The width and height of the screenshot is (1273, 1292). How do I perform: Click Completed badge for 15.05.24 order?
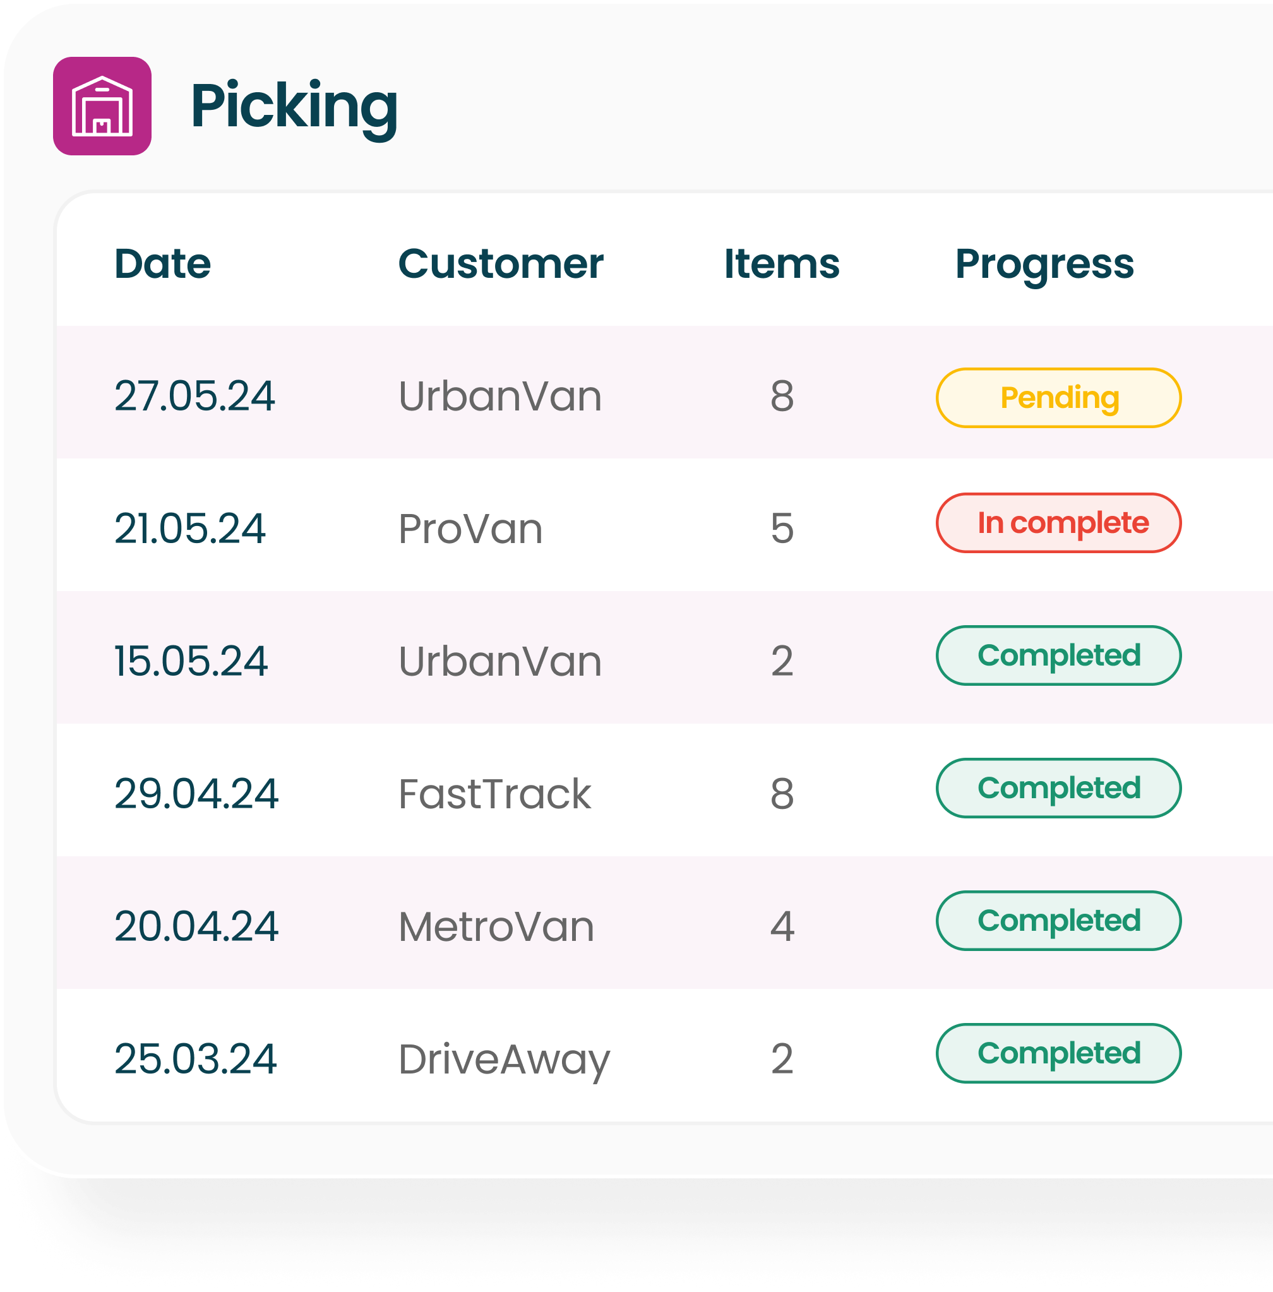(1058, 655)
